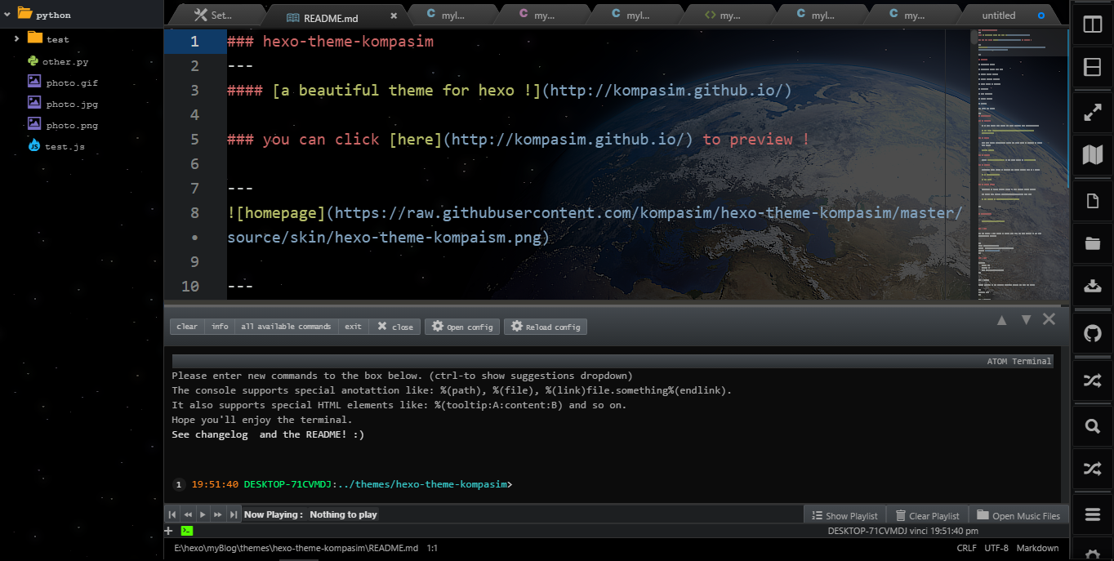Click Open Music Files button
The height and width of the screenshot is (561, 1114).
coord(1018,515)
